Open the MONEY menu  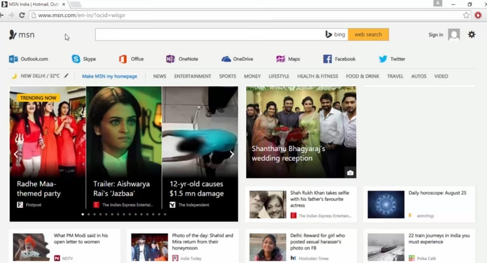(252, 76)
